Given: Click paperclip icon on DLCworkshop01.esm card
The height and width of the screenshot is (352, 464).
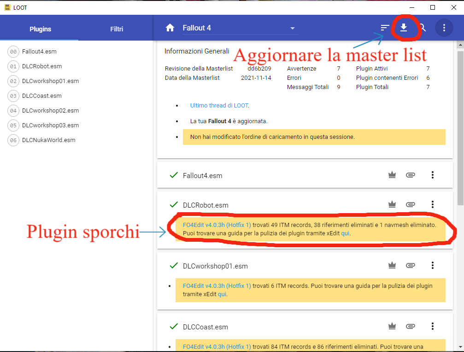Looking at the screenshot, I should (x=411, y=265).
